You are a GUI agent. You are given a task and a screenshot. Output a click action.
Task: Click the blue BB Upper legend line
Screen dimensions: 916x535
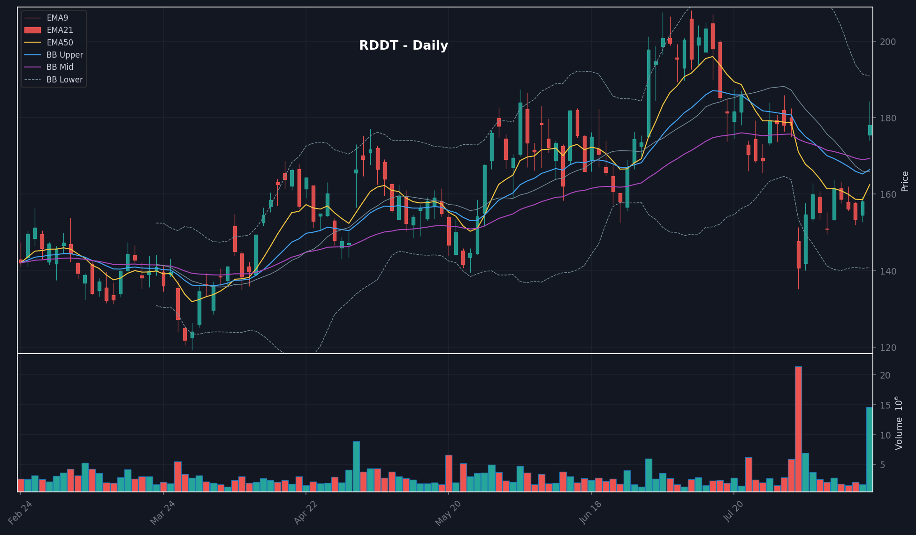pos(32,55)
